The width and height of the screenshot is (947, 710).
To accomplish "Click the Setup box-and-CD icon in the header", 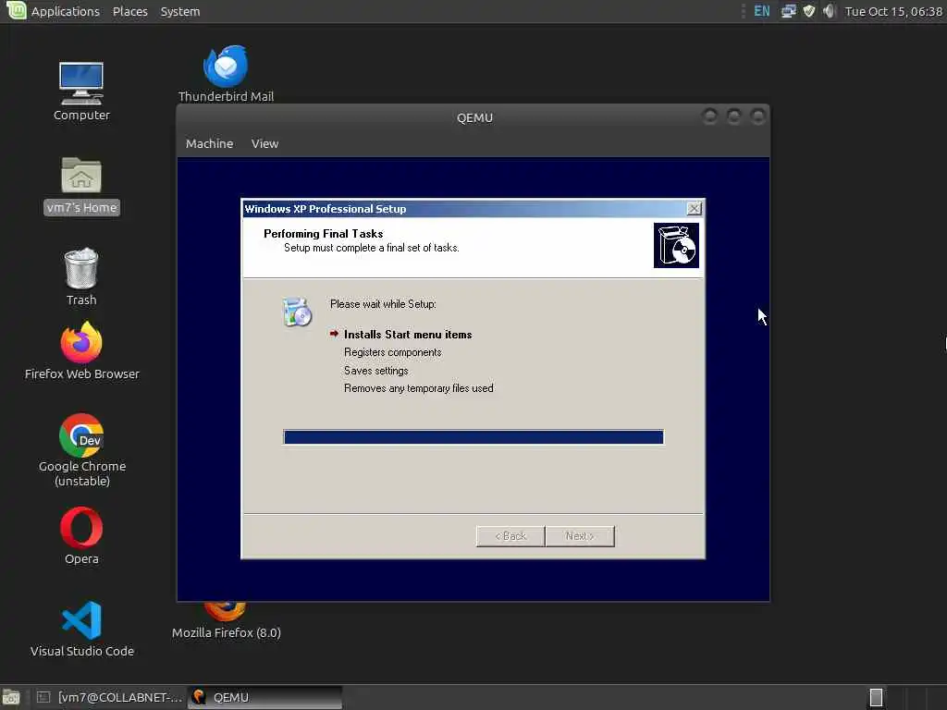I will point(676,245).
